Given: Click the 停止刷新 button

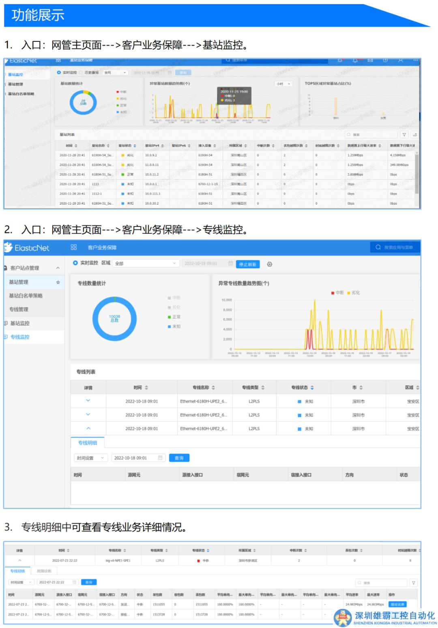Looking at the screenshot, I should 247,264.
